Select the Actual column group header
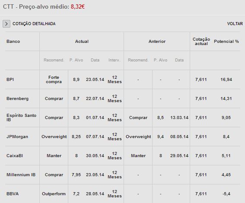 click(x=82, y=42)
